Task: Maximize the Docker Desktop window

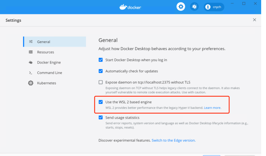Action: coord(244,3)
